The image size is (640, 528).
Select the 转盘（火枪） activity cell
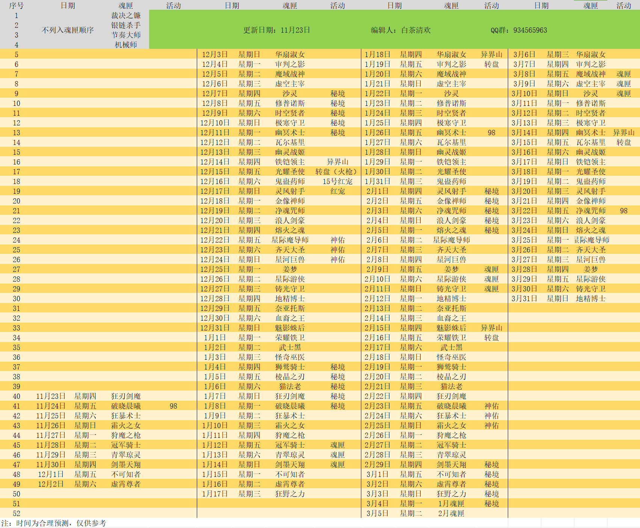tap(337, 172)
